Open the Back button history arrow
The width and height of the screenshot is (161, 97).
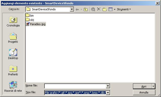tap(81, 10)
